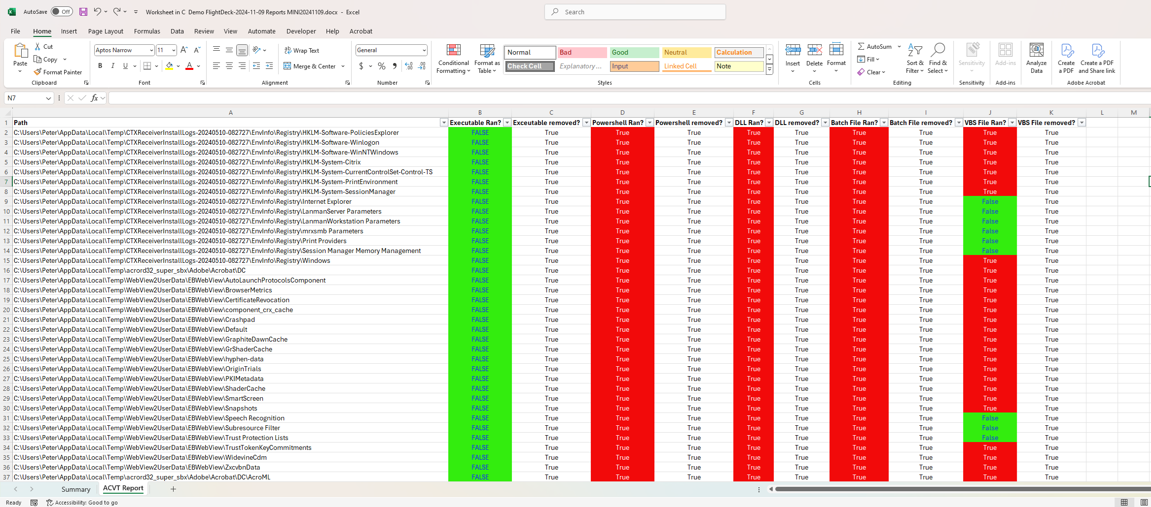Center align text horizontally
The height and width of the screenshot is (507, 1151).
[229, 66]
